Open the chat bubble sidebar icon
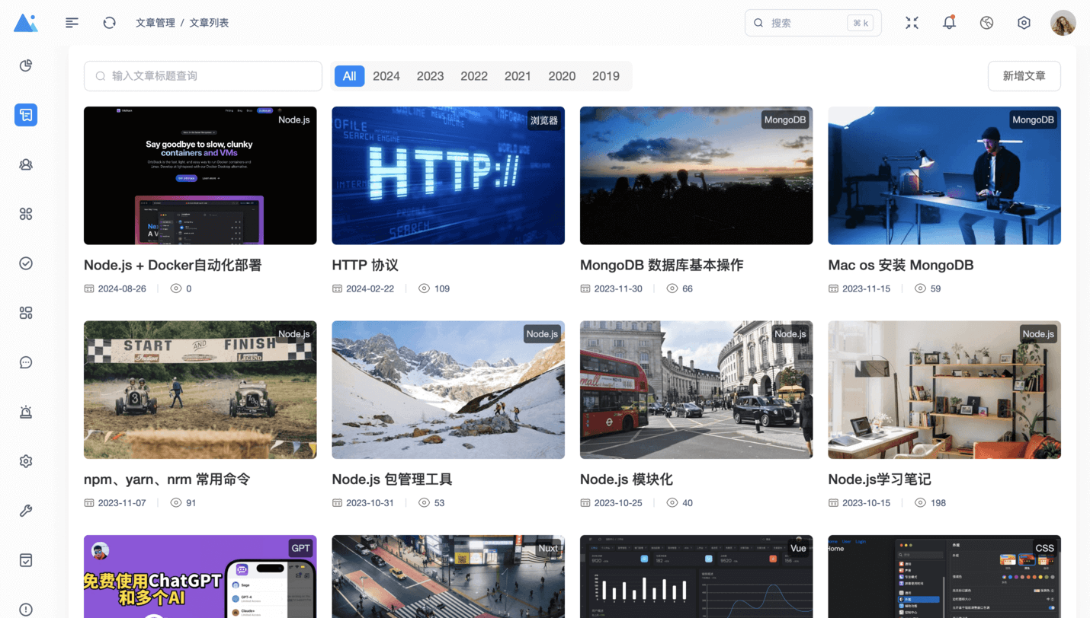 pyautogui.click(x=26, y=362)
